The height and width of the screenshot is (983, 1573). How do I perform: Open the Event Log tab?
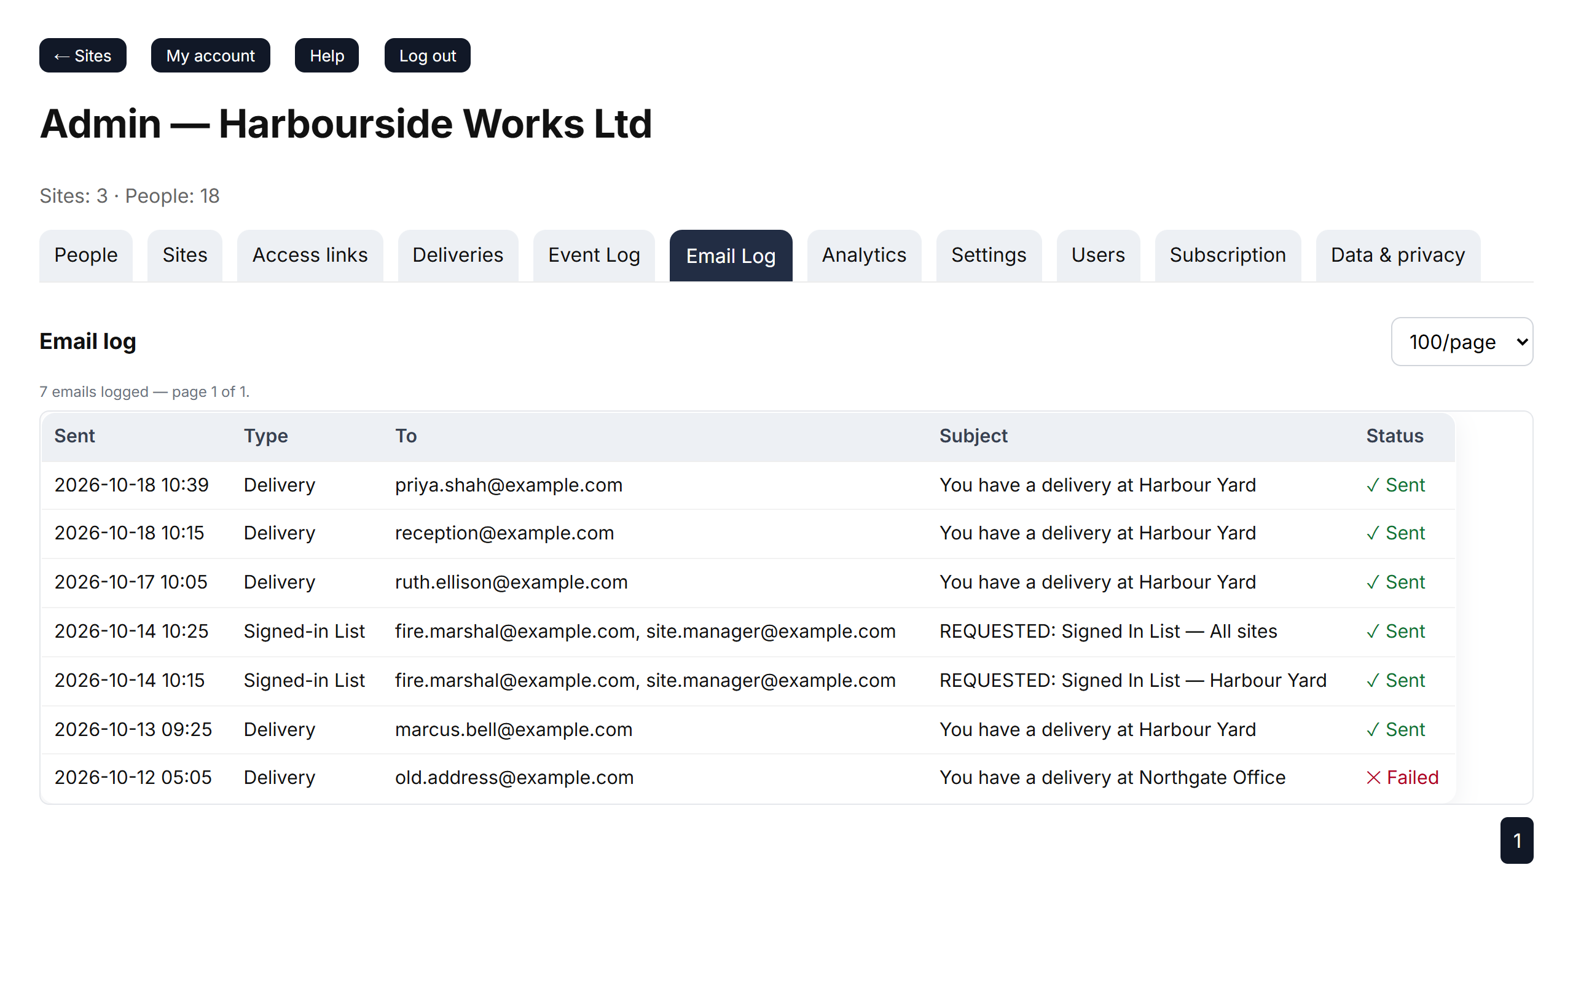(594, 255)
